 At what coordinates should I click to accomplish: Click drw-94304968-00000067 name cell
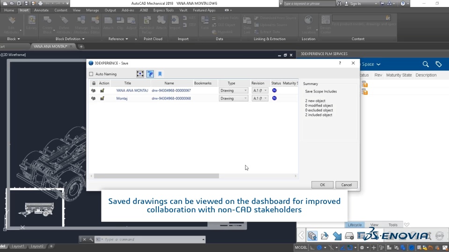point(171,91)
